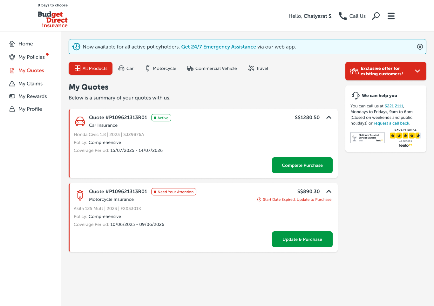Click the My Quotes page heading

89,87
